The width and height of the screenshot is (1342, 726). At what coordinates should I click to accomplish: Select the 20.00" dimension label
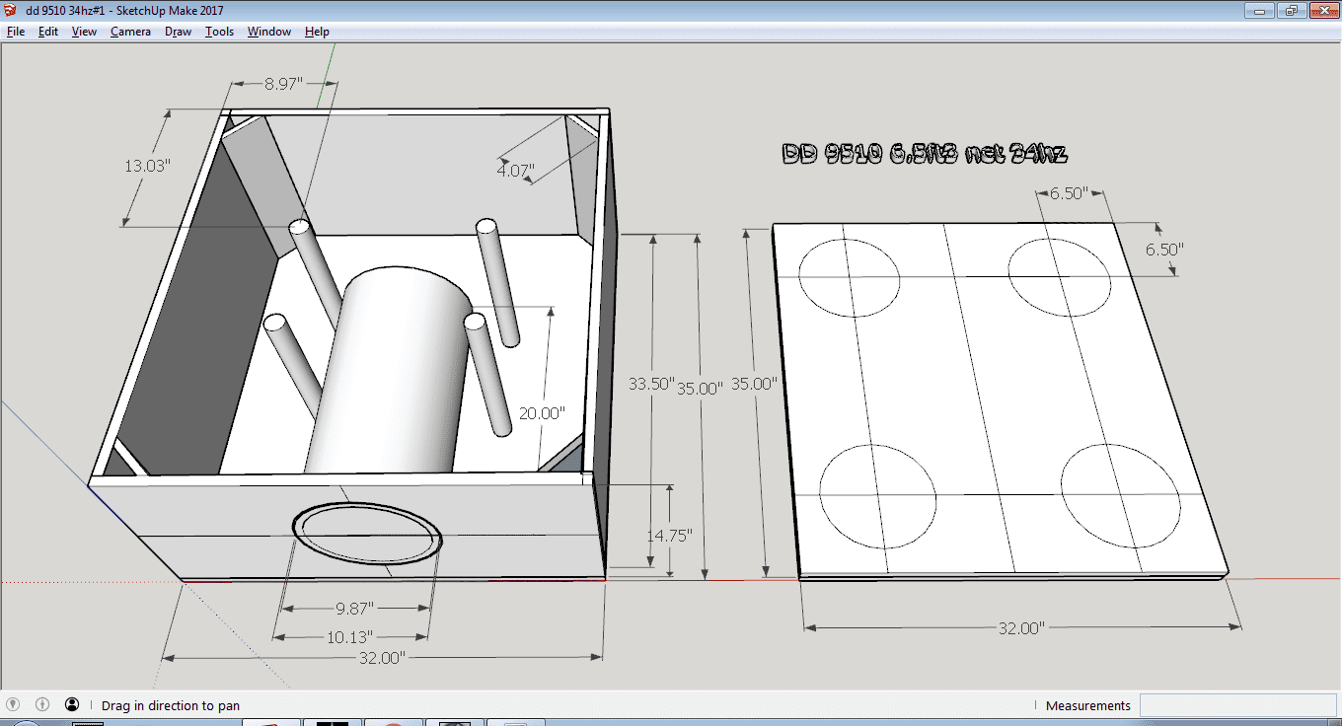coord(542,413)
